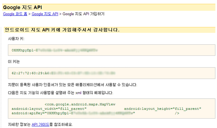This screenshot has height=128, width=217.
Task: Open the Google 코드 홈 breadcrumb link
Action: pos(15,14)
